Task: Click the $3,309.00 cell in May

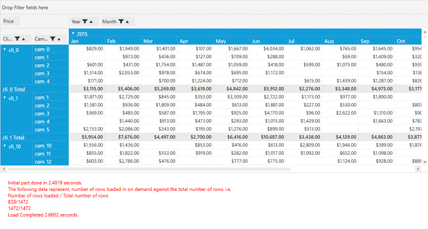Action: (x=231, y=97)
